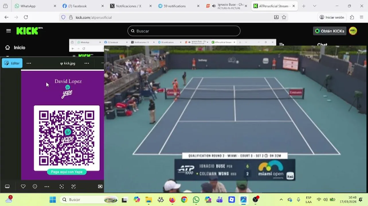
Task: Click the site padlock icon
Action: tap(71, 17)
